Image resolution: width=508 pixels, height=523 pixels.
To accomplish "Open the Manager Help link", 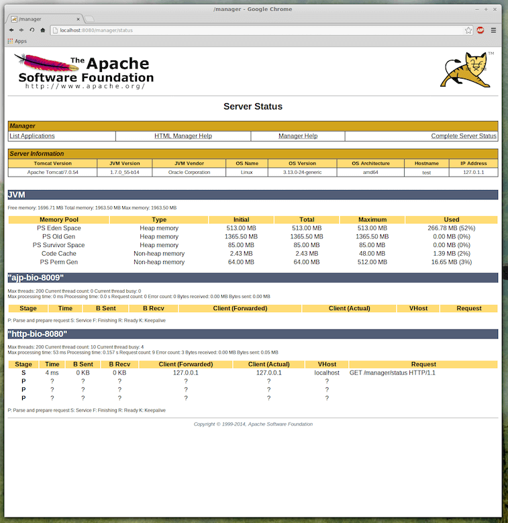I will (x=298, y=136).
